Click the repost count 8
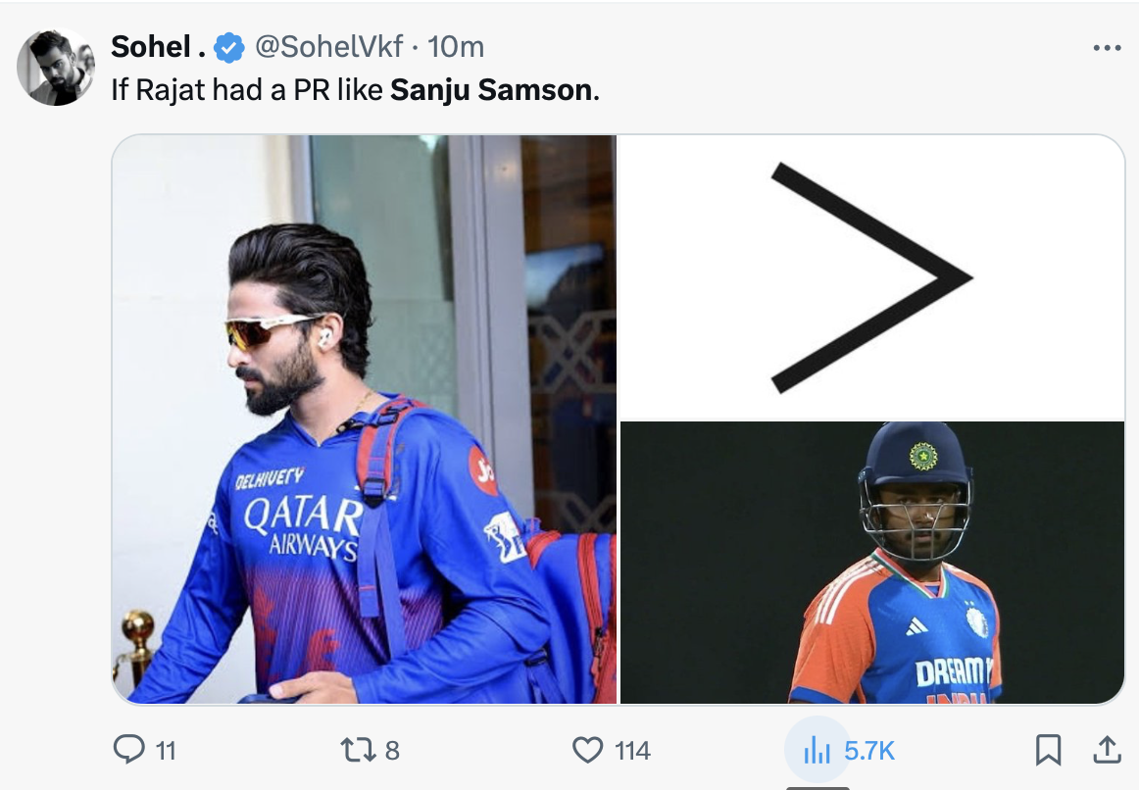The height and width of the screenshot is (790, 1139). (x=392, y=751)
